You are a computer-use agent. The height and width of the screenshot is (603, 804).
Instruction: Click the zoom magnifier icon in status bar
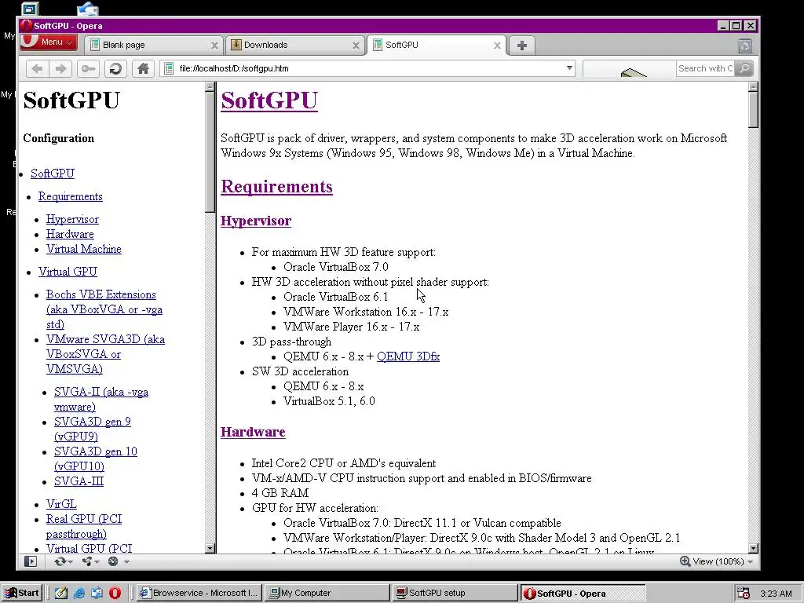click(x=685, y=561)
